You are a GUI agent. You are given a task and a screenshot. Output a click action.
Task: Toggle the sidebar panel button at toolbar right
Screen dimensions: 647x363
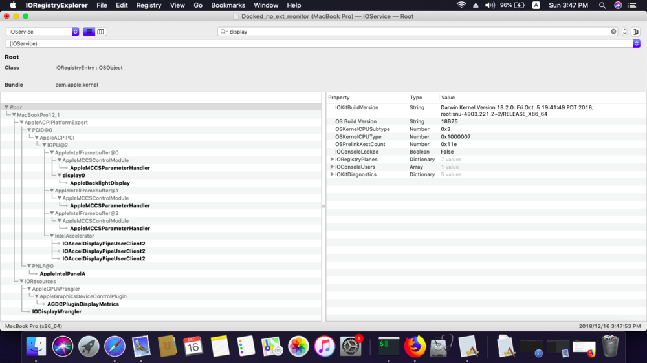click(x=636, y=32)
